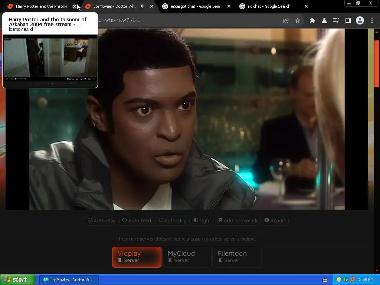Viewport: 380px width, 285px height.
Task: Open the on-screen keyboard tray icon
Action: click(325, 280)
